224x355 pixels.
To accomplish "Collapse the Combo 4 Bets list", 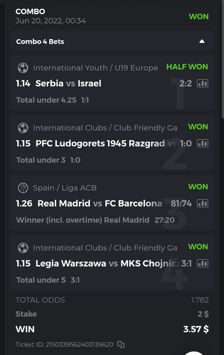I will click(x=202, y=41).
